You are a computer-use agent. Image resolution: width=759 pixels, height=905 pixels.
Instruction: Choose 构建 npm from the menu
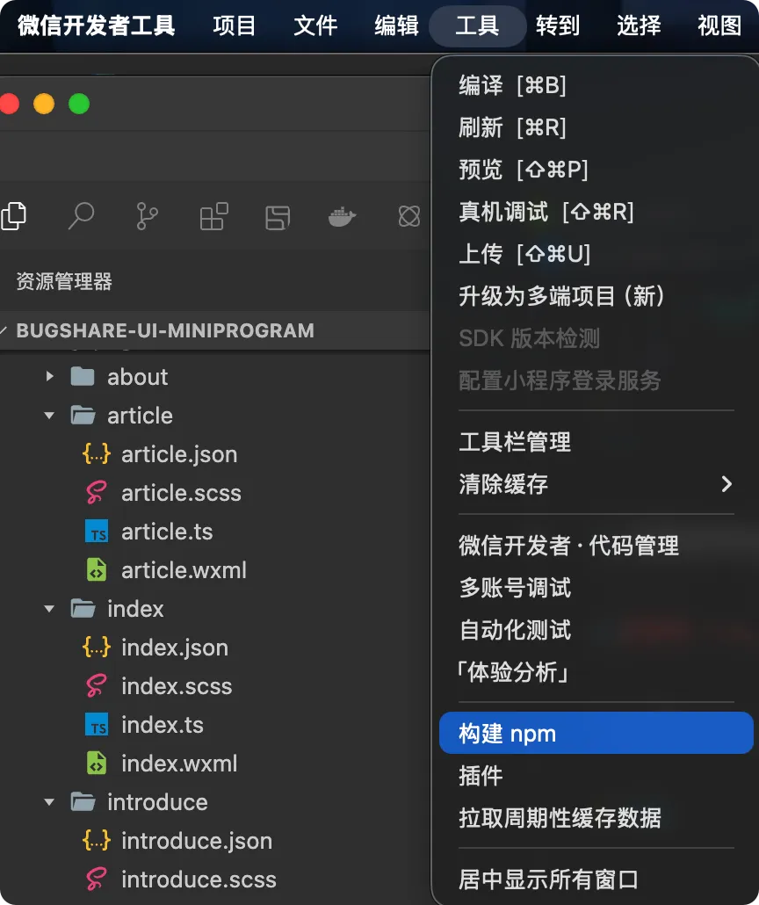(596, 733)
